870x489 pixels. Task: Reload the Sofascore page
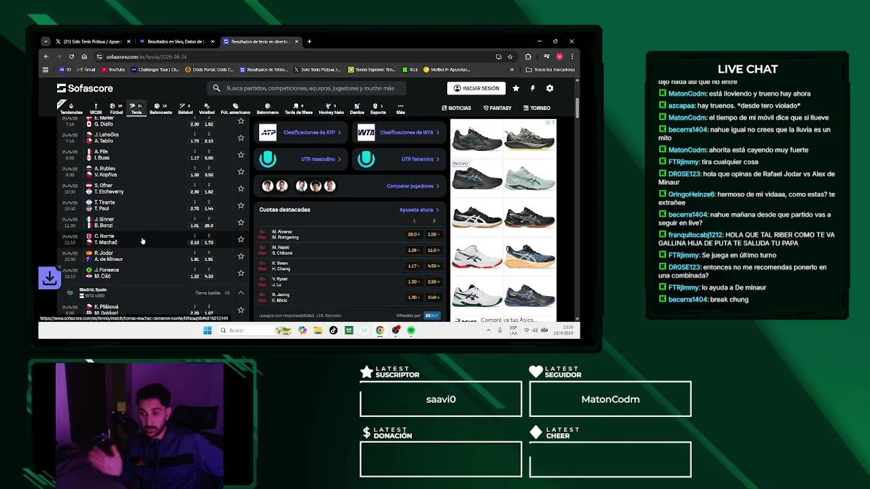click(71, 56)
